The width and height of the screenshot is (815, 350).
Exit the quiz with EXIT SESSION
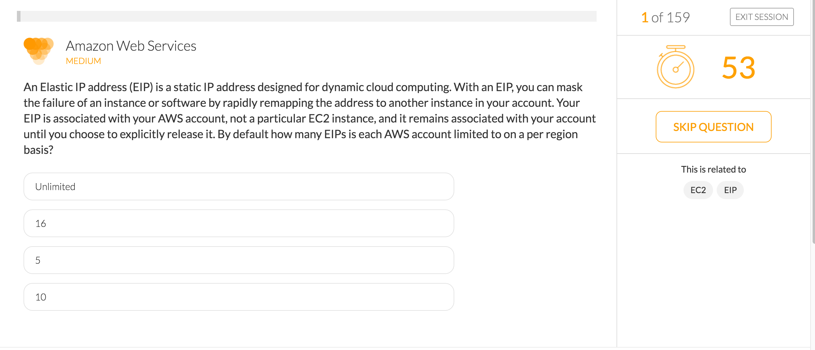762,17
